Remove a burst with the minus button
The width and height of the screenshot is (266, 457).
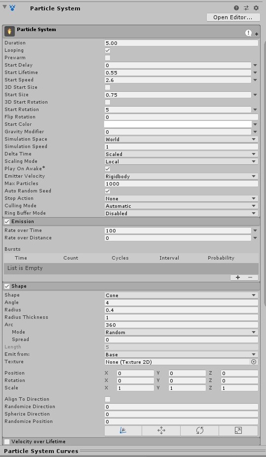click(x=251, y=277)
